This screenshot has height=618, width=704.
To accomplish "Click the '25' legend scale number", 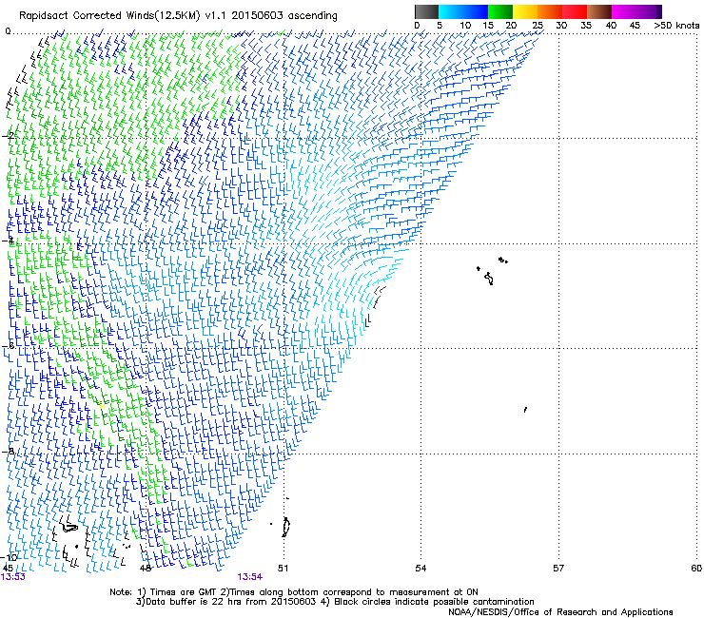I will [x=538, y=26].
